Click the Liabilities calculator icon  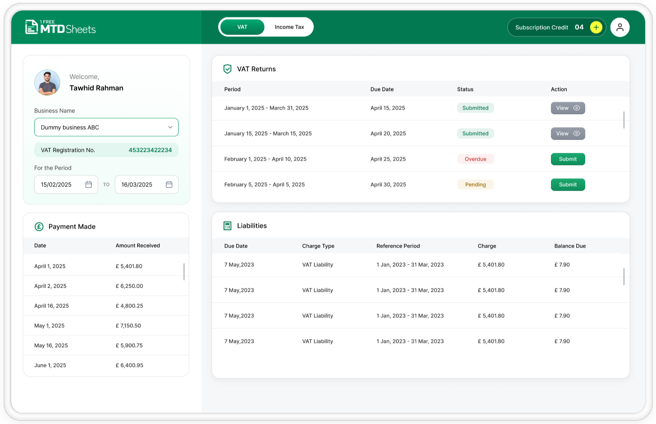228,226
